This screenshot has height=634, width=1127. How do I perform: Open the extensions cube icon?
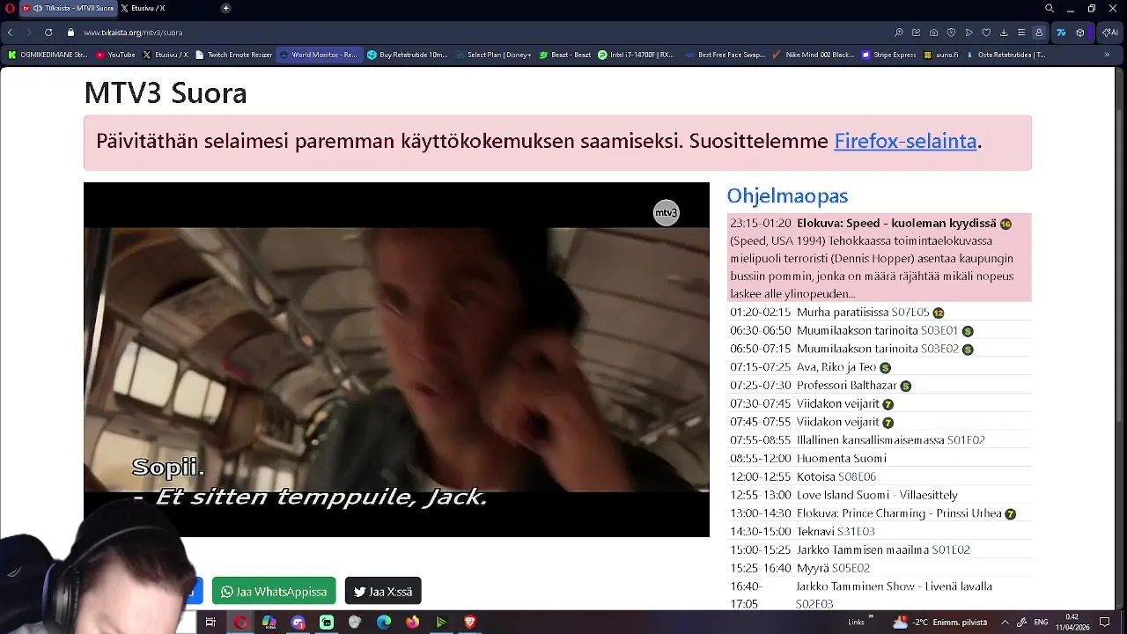pyautogui.click(x=1080, y=33)
